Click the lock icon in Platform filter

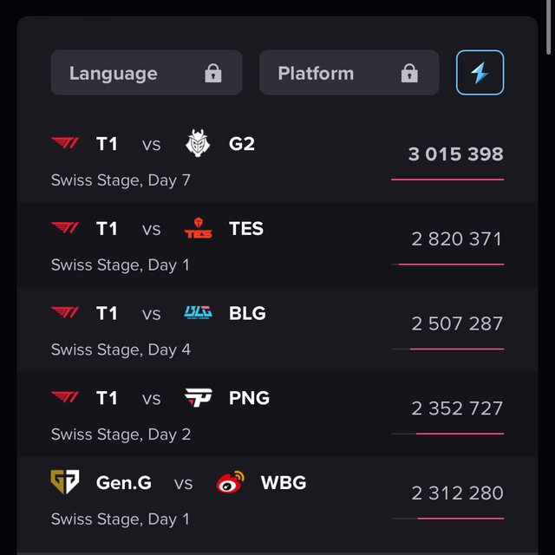pyautogui.click(x=409, y=74)
